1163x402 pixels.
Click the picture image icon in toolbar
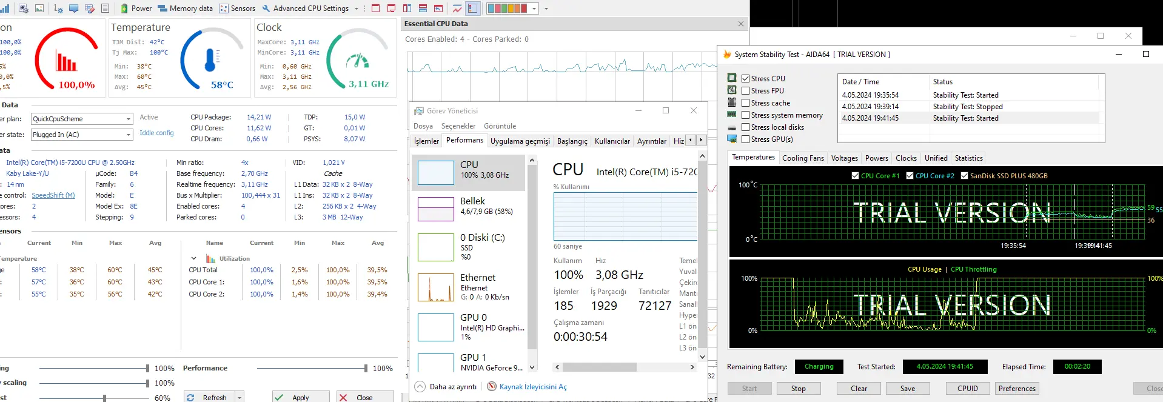[39, 8]
